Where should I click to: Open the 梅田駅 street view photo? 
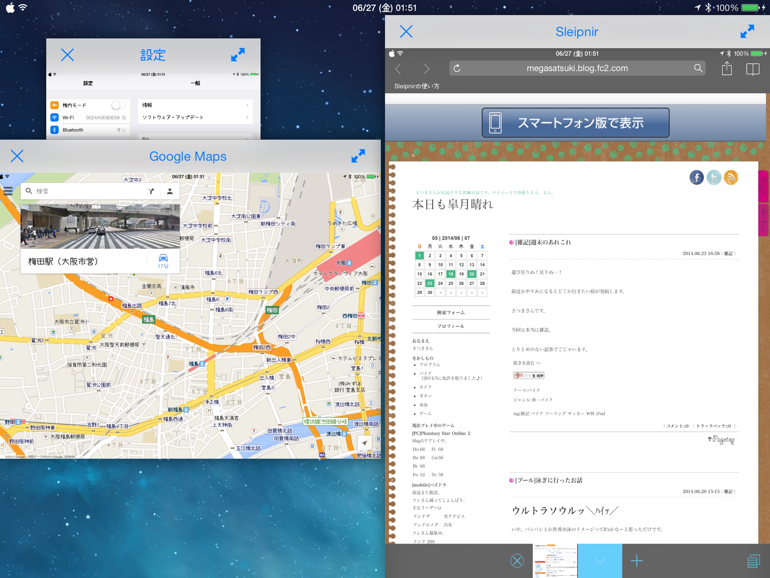[x=100, y=227]
